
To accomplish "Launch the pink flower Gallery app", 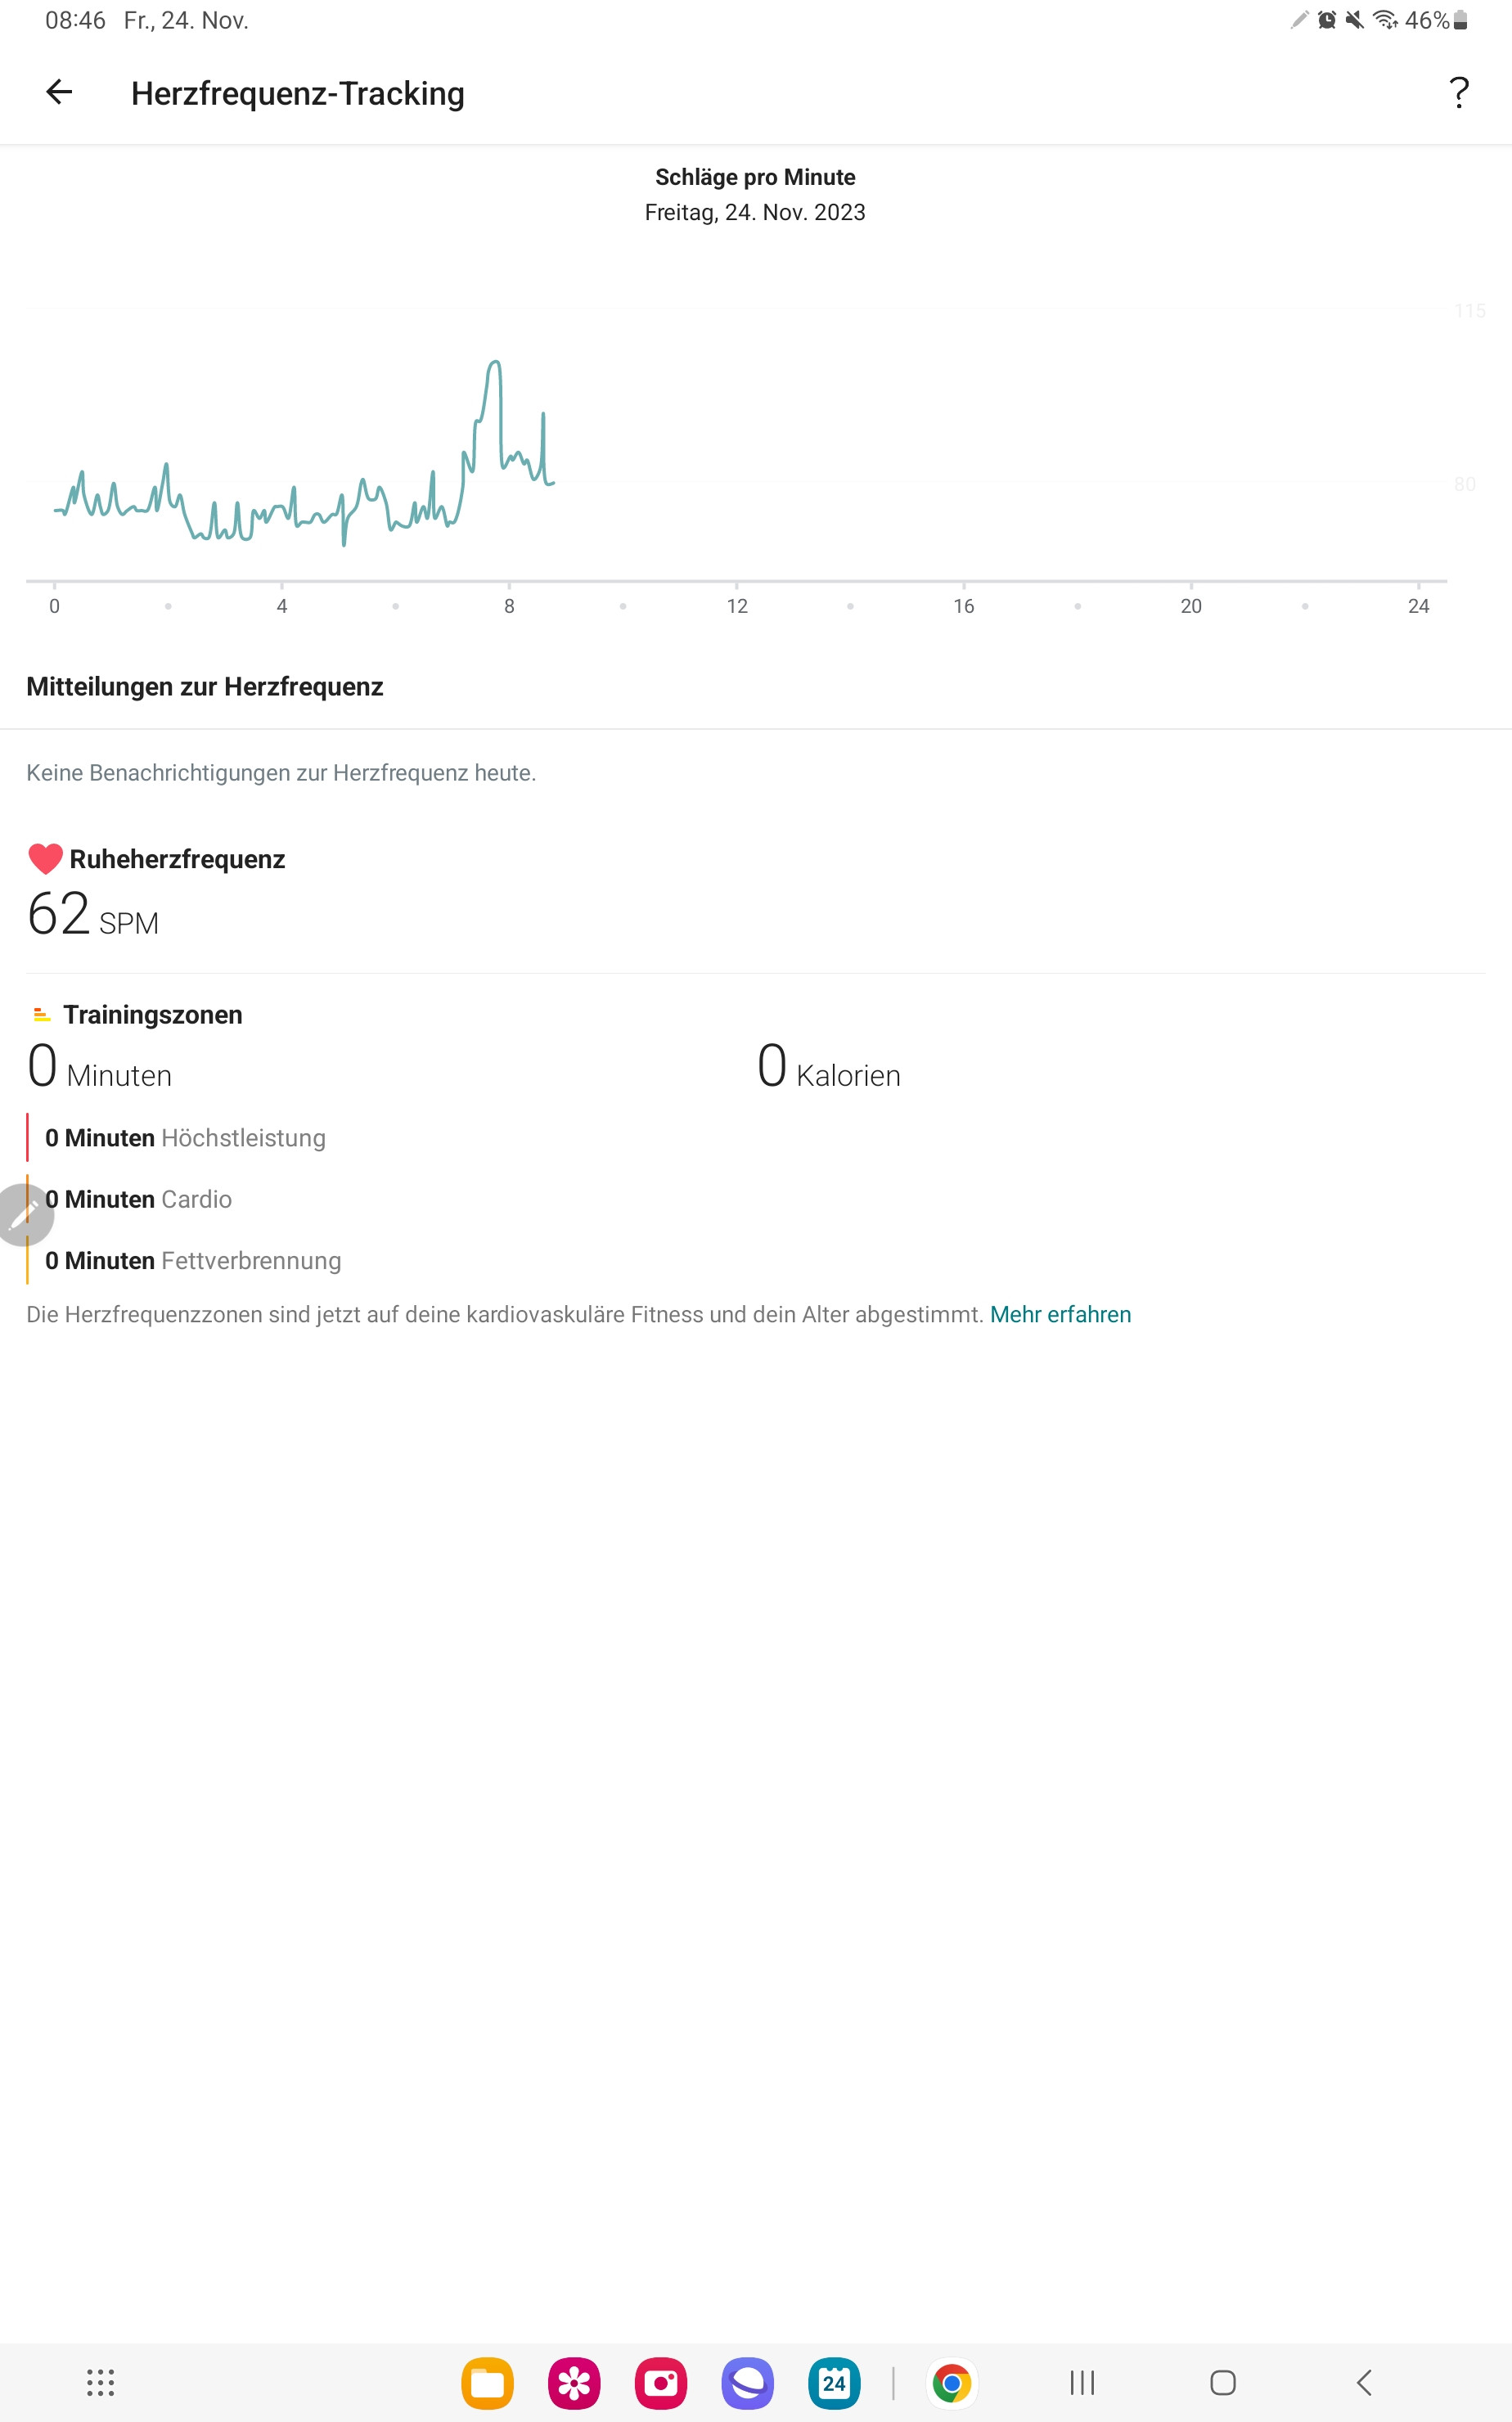I will click(574, 2383).
